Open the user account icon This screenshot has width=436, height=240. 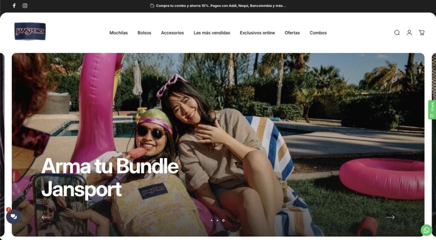[x=409, y=32]
